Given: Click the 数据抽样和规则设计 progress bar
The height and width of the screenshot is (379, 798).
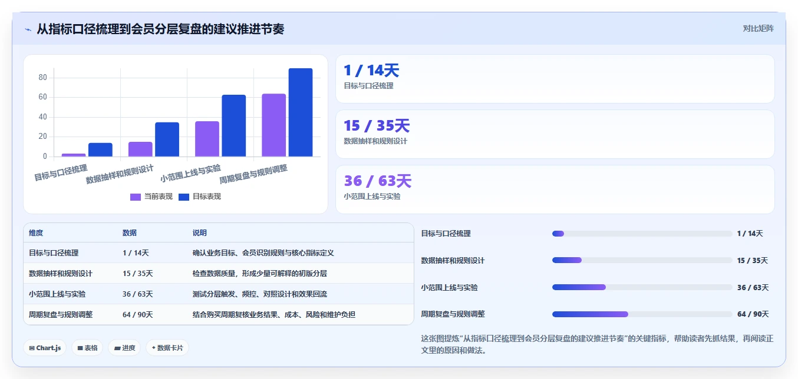Looking at the screenshot, I should (x=642, y=260).
